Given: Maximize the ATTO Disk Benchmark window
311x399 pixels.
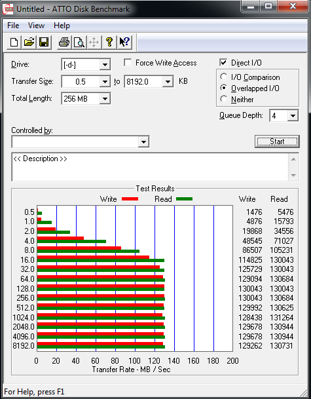Looking at the screenshot, I should tap(268, 7).
